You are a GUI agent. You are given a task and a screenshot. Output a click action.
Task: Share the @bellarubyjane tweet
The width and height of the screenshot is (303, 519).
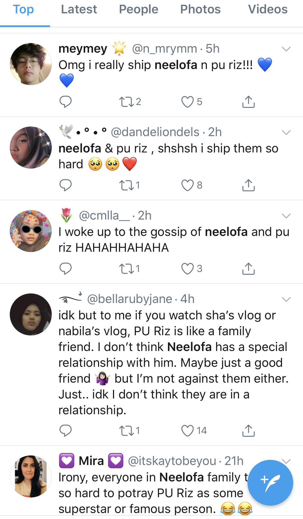(x=248, y=431)
